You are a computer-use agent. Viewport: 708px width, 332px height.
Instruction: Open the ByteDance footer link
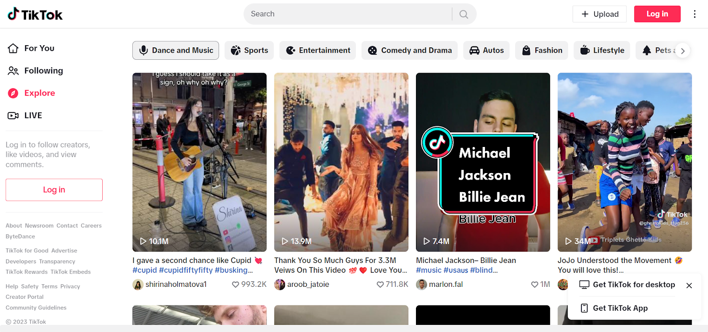coord(20,237)
